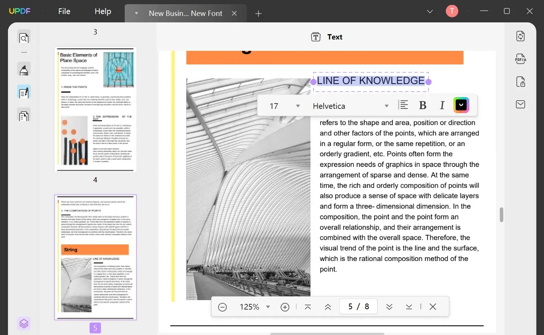Open the text color swatch picker
Screen dimensions: 544x335
(461, 105)
